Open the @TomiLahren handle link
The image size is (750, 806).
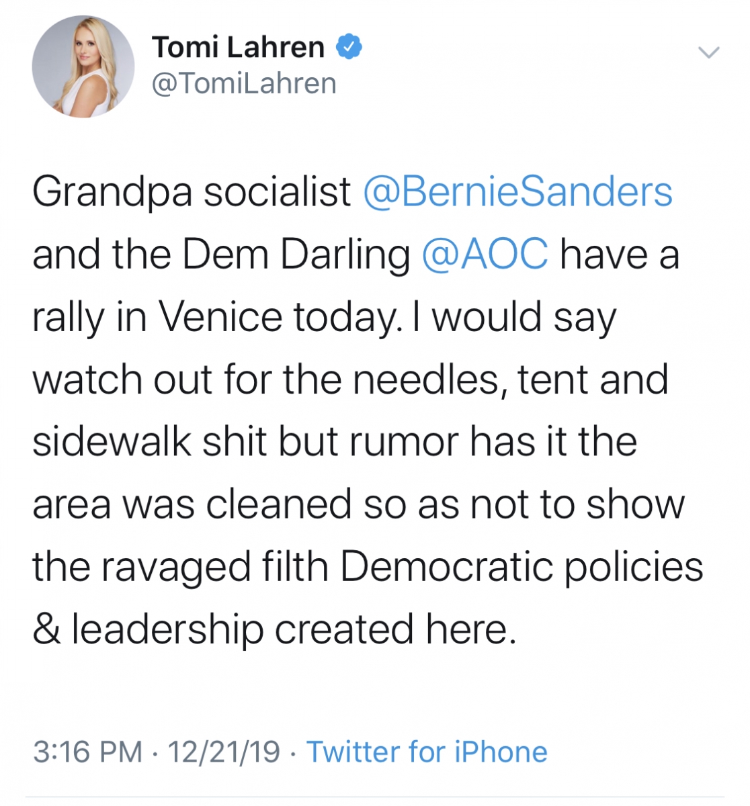coord(244,83)
